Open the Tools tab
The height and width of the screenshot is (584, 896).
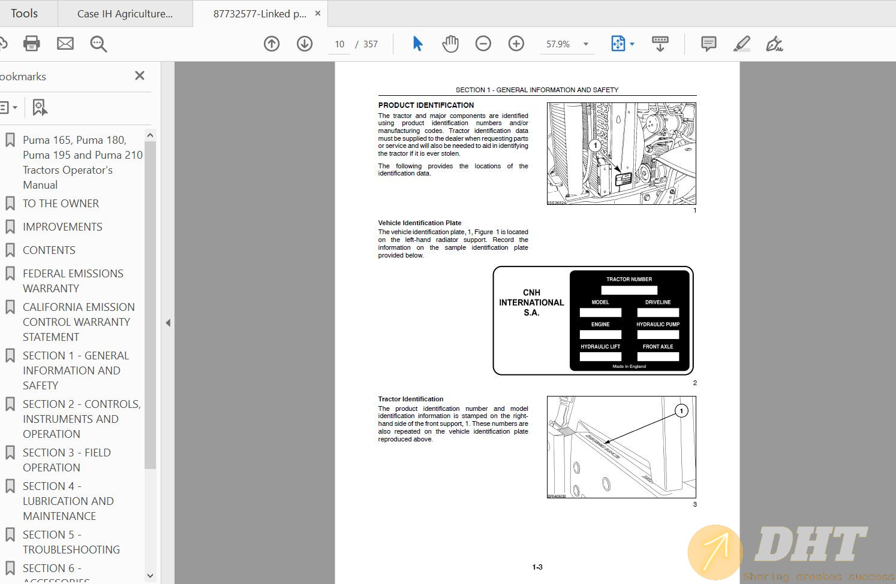24,13
